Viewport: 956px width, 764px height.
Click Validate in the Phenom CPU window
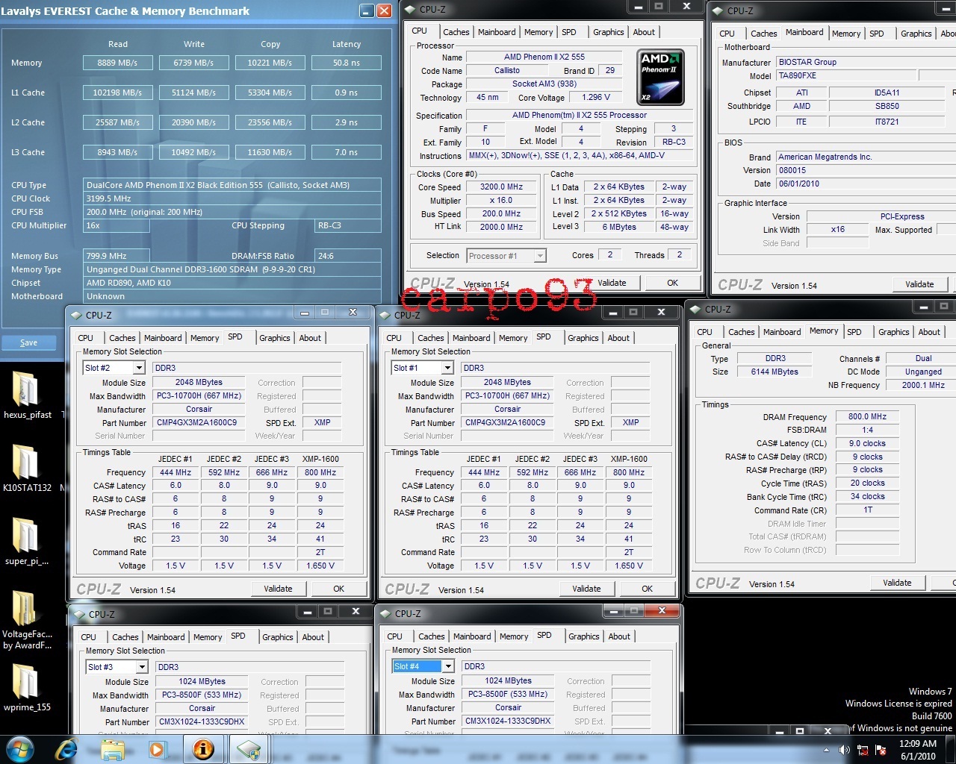(612, 283)
